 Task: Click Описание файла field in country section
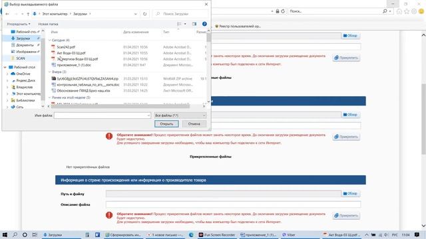tap(233, 204)
